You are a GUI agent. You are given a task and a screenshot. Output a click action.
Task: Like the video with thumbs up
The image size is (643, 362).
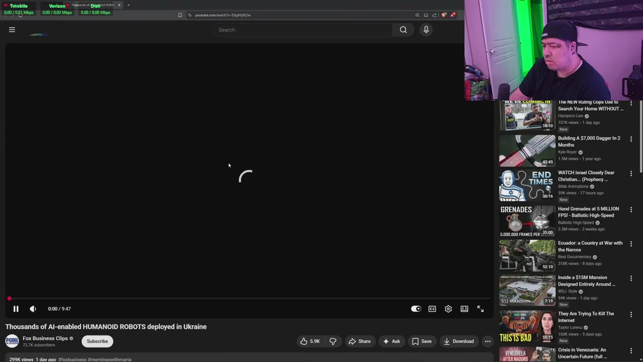coord(310,341)
